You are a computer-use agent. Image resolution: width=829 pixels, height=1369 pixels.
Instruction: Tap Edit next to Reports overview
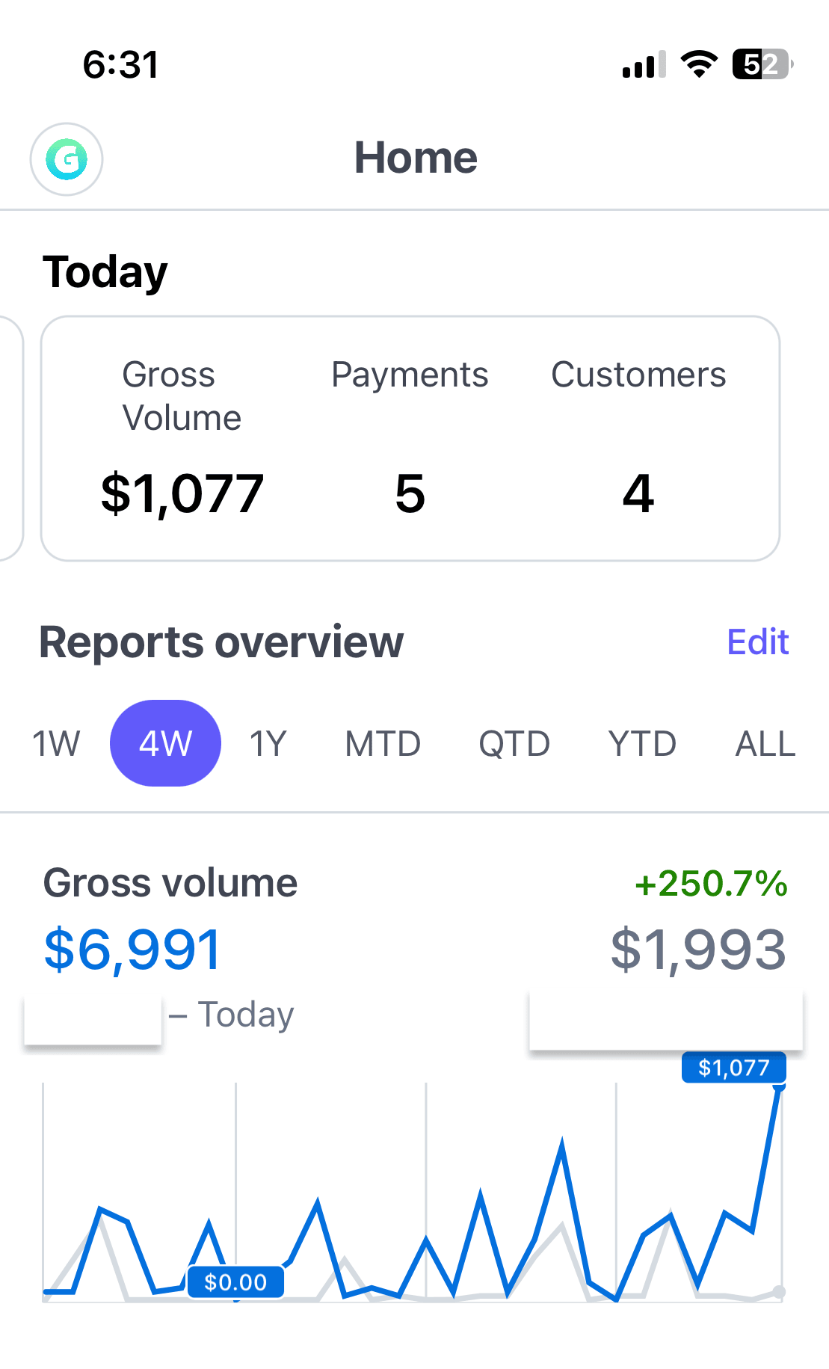[757, 642]
